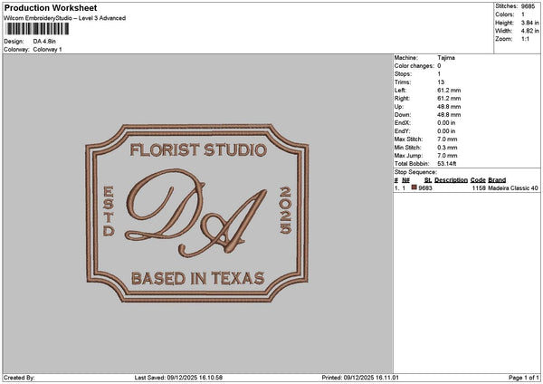Click the 'Stops:' label
The image size is (543, 384).
point(403,74)
